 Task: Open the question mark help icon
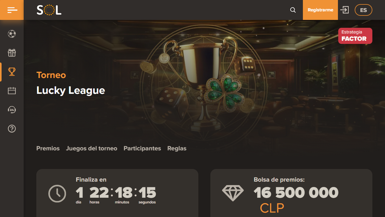point(12,129)
